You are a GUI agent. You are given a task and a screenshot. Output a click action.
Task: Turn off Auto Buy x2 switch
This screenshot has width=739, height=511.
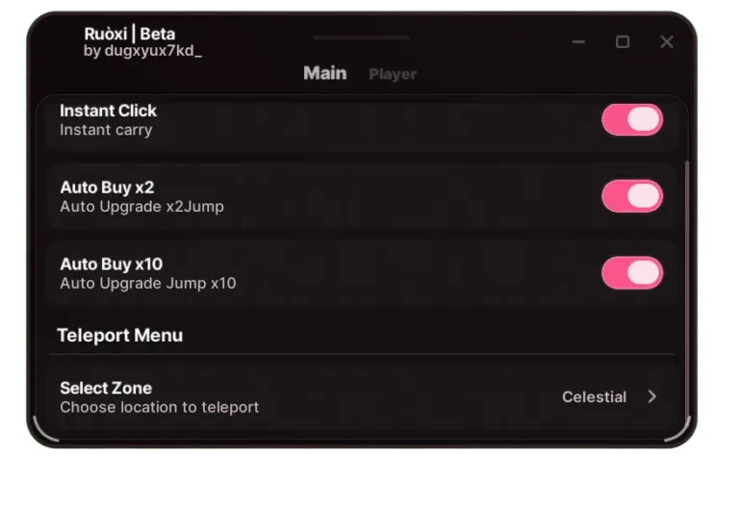632,196
